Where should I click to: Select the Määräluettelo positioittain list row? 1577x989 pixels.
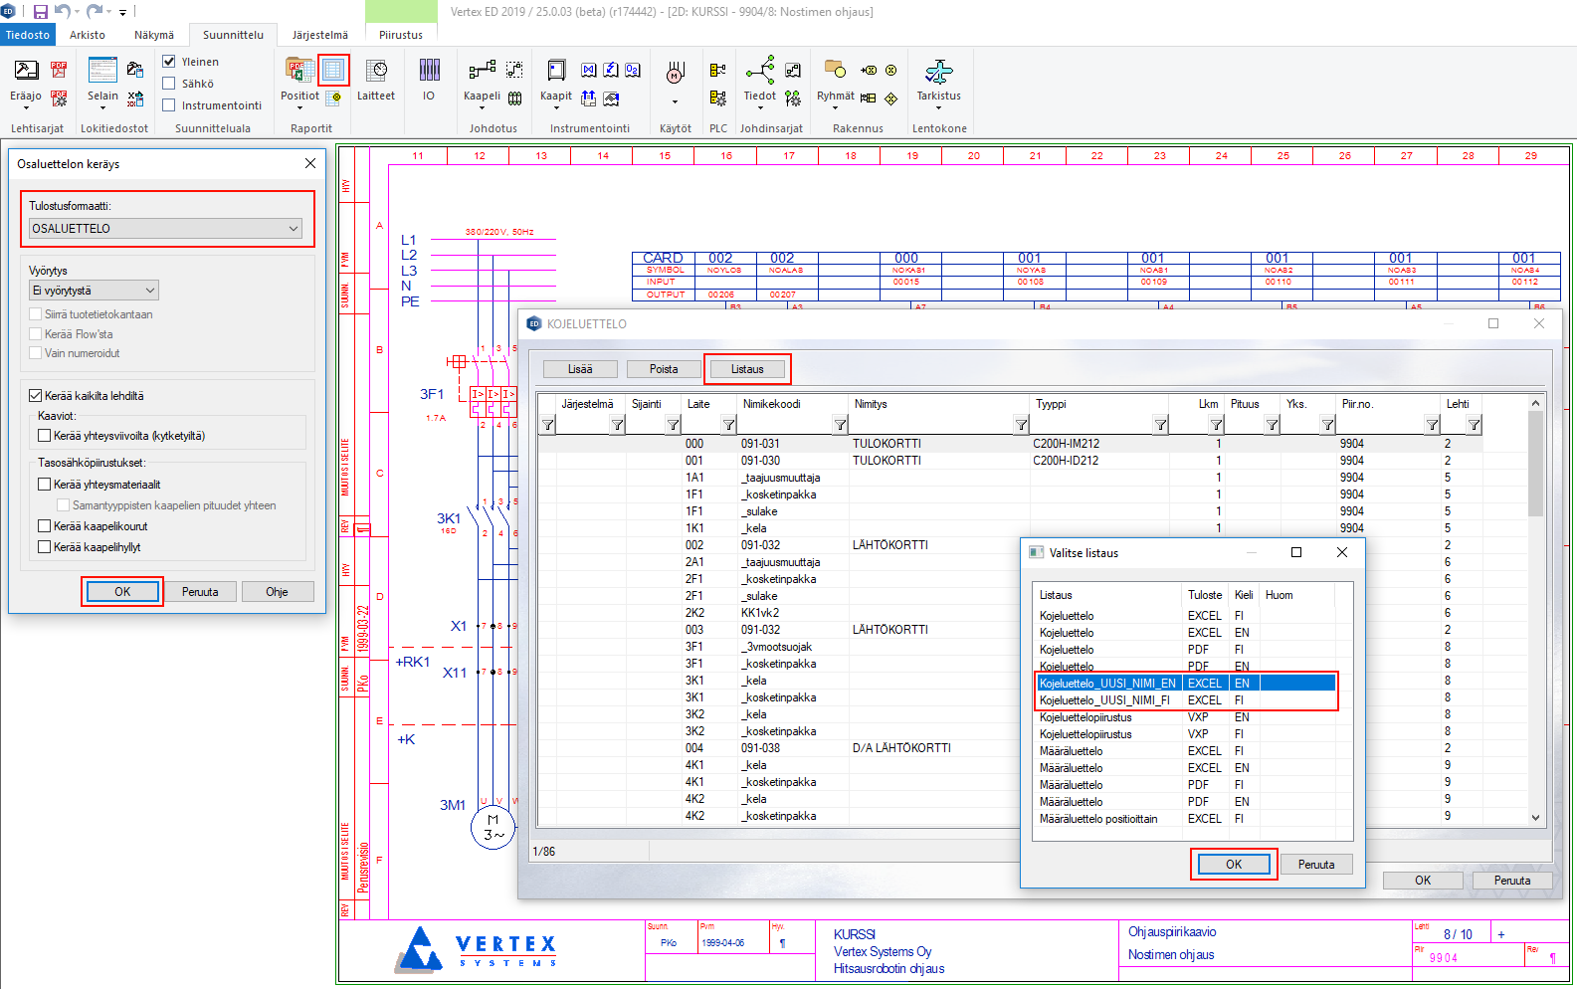click(1098, 819)
